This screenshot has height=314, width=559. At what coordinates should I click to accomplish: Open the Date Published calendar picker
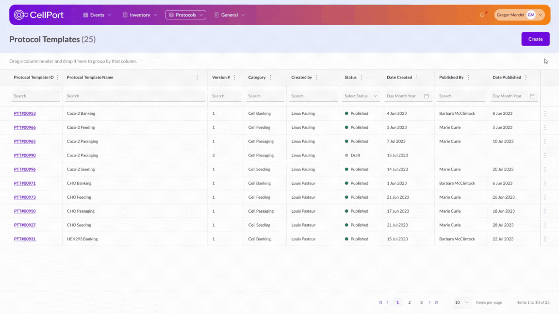[532, 96]
